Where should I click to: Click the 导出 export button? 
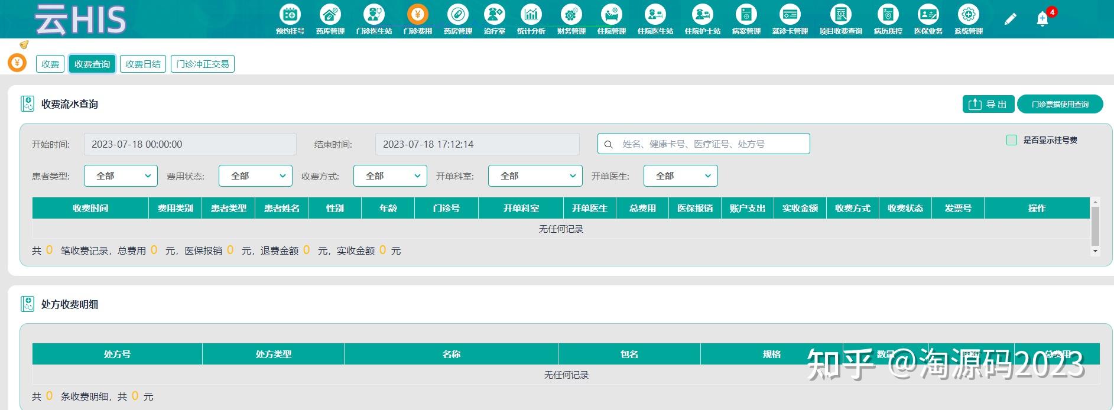point(989,104)
